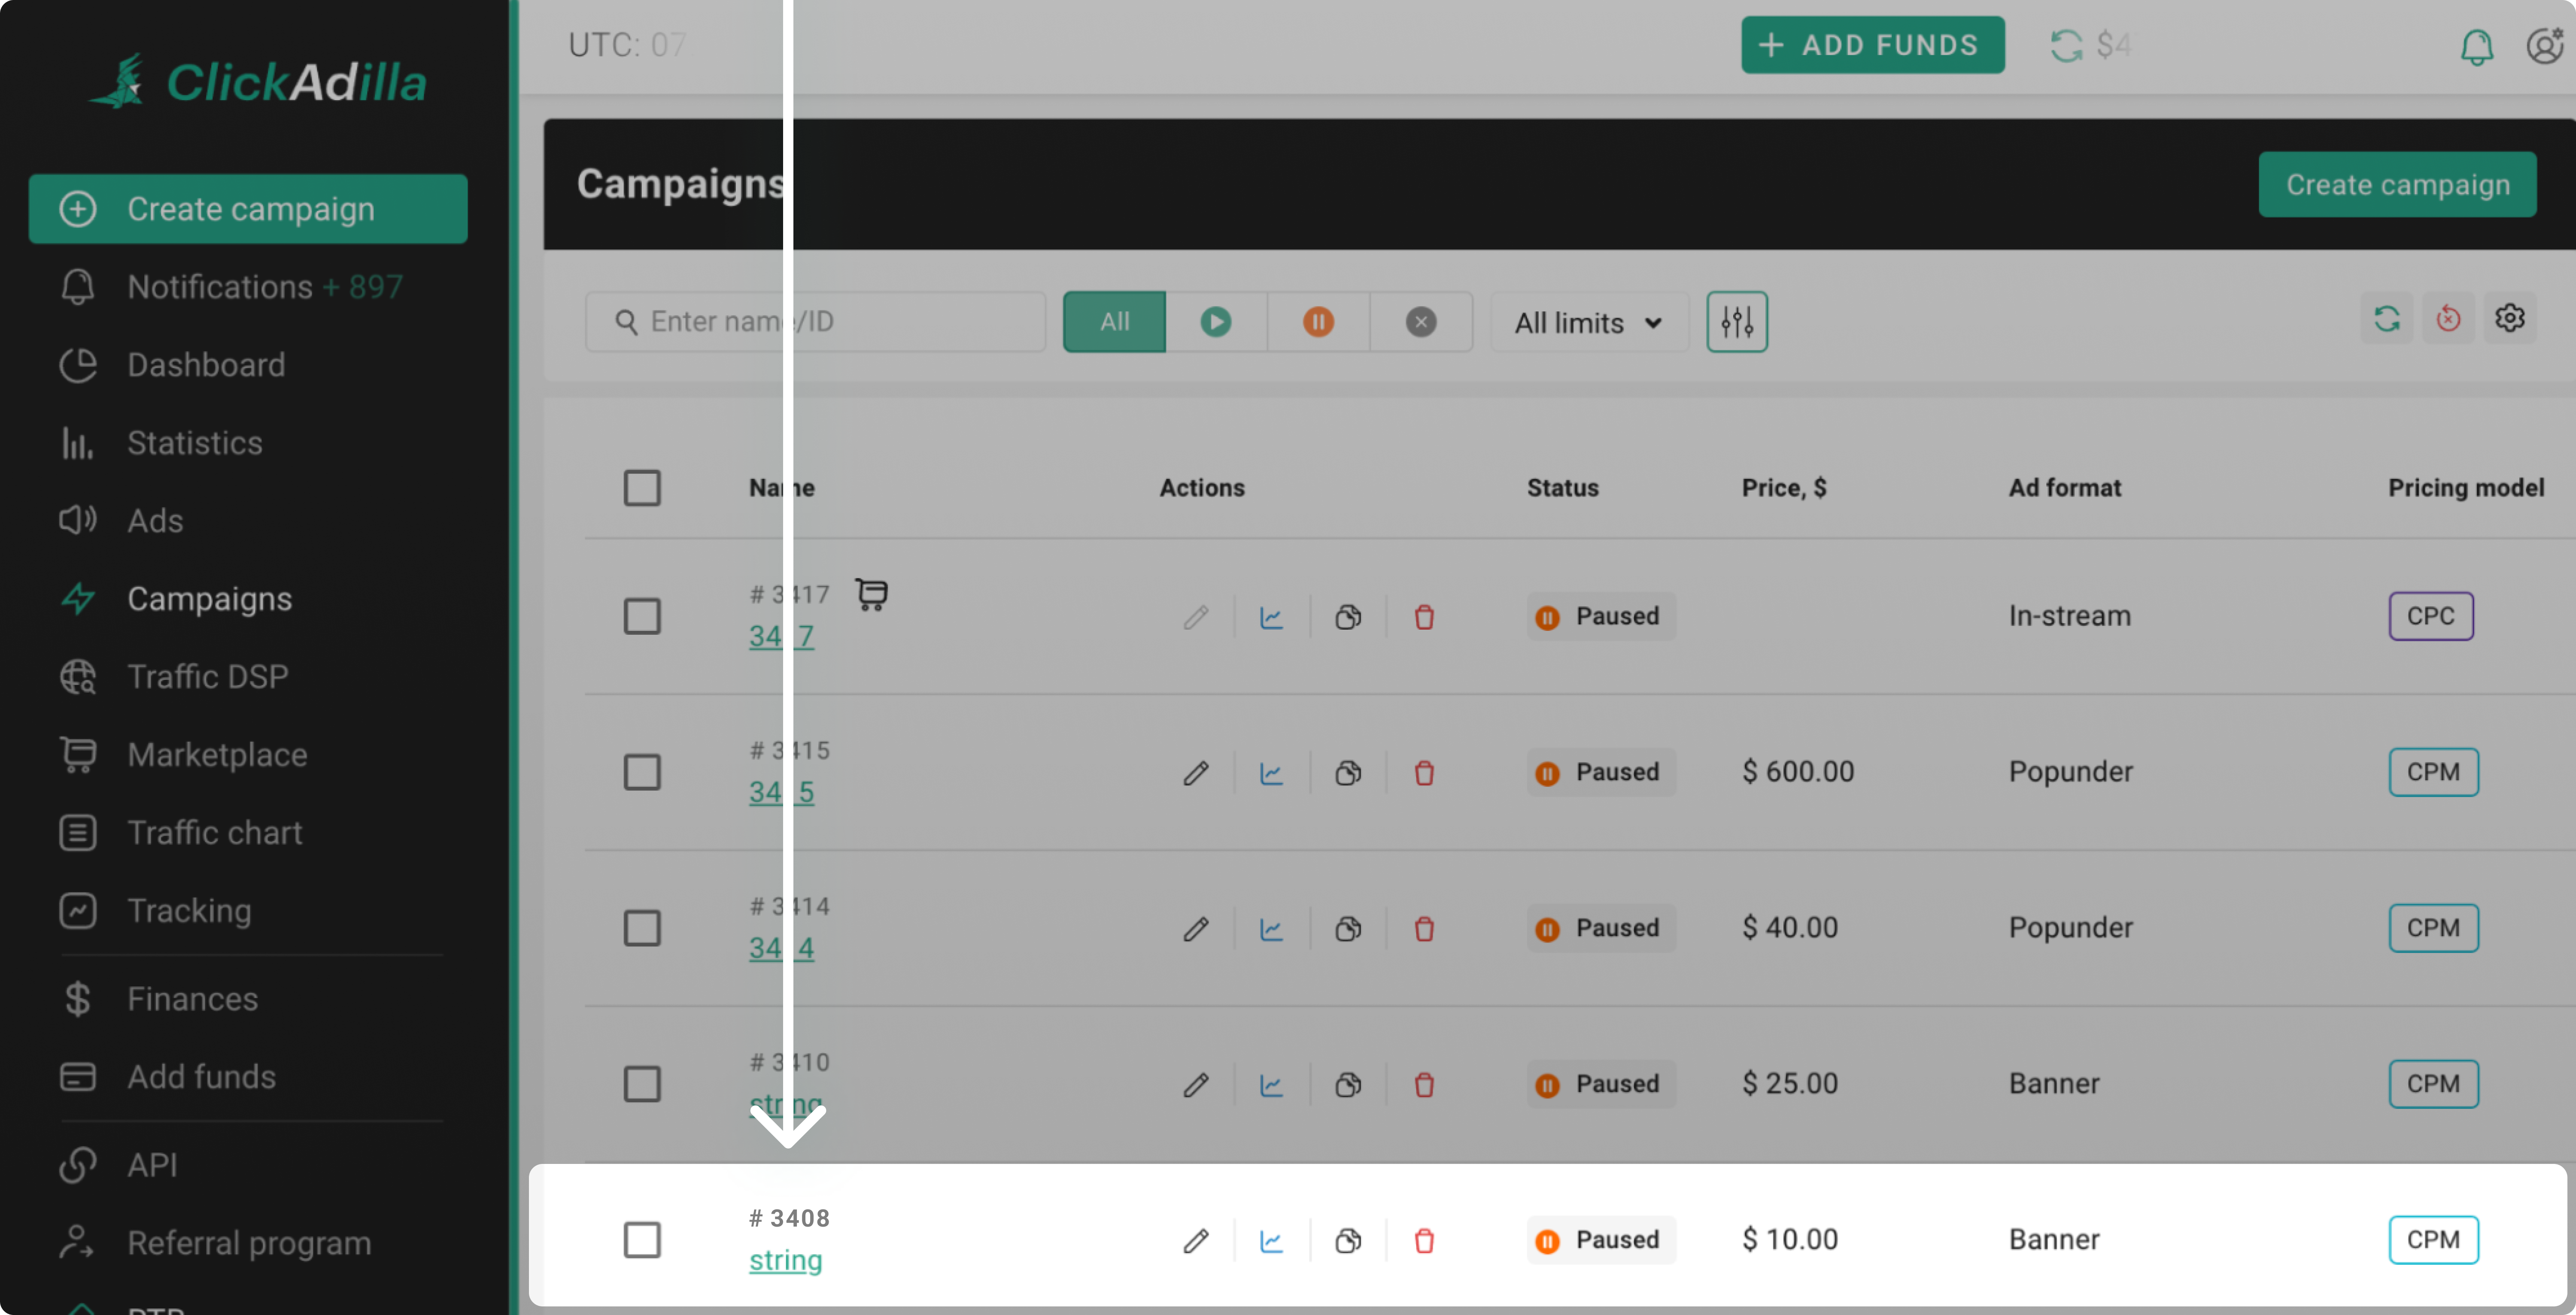
Task: Toggle the select-all header checkbox
Action: [642, 488]
